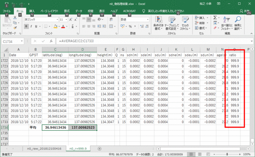Open the File (ファイル) tab
This screenshot has width=255, height=157.
coord(7,11)
